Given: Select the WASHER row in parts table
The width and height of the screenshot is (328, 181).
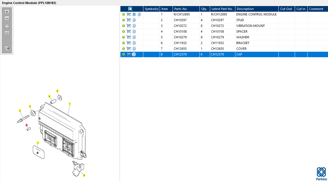Looking at the screenshot, I should (224, 37).
